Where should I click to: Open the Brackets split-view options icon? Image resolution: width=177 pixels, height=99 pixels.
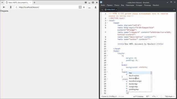click(174, 10)
